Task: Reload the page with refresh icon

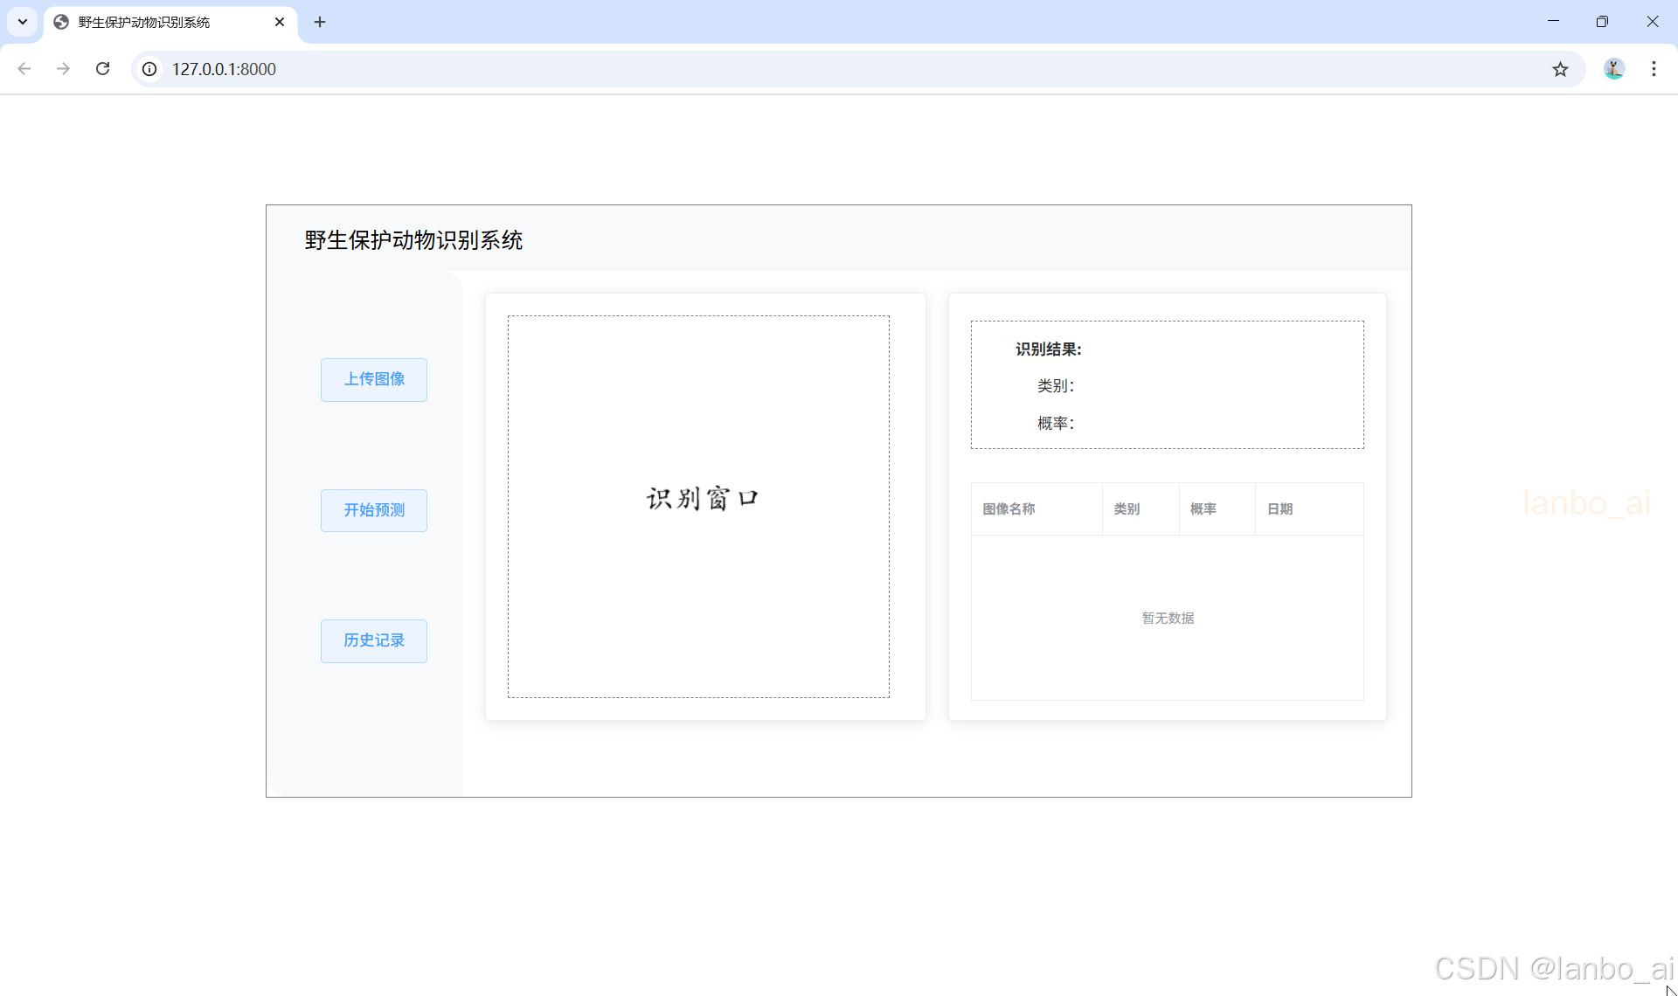Action: [102, 69]
